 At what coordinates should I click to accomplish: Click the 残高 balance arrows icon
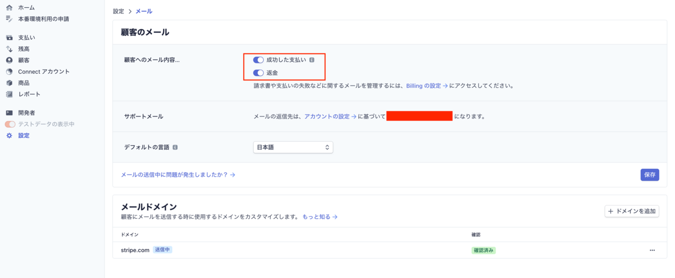tap(9, 49)
